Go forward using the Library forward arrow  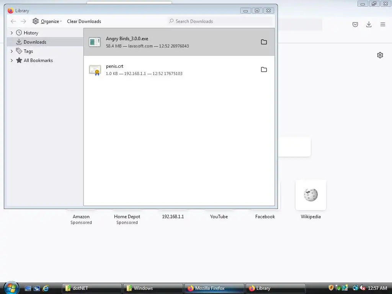tap(23, 21)
